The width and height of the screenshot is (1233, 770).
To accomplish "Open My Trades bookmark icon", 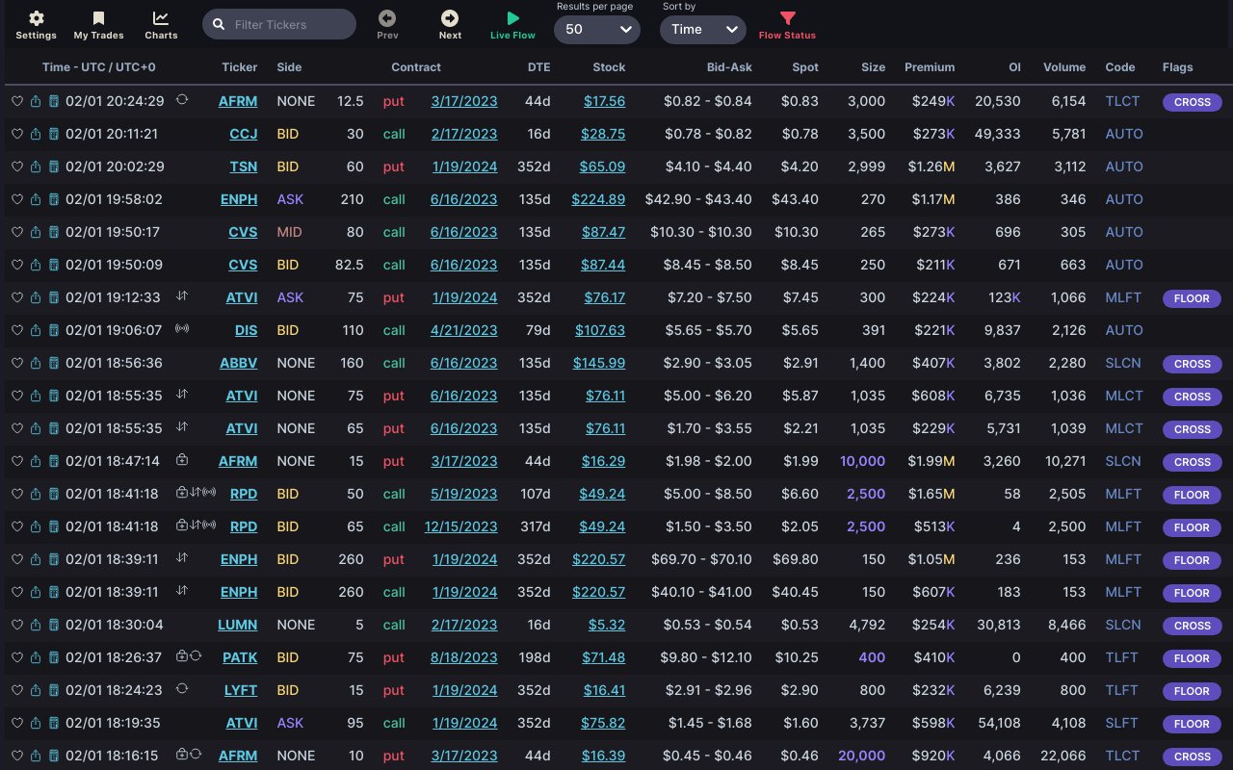I will pos(98,18).
